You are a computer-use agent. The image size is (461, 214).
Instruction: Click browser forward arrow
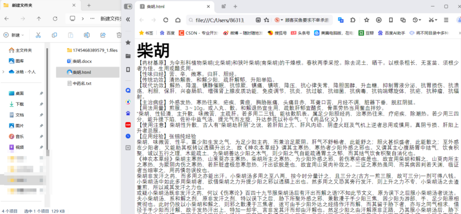(x=153, y=20)
